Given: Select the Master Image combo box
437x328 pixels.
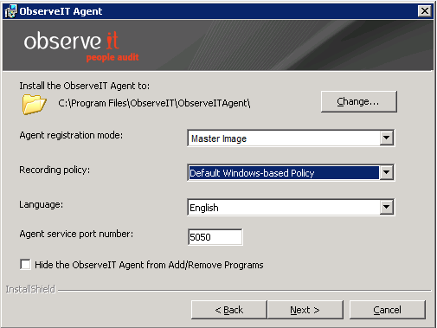Looking at the screenshot, I should tap(291, 138).
